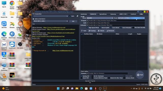Open Huawei PC Manager desktop shortcut
This screenshot has width=163, height=91.
point(4,46)
